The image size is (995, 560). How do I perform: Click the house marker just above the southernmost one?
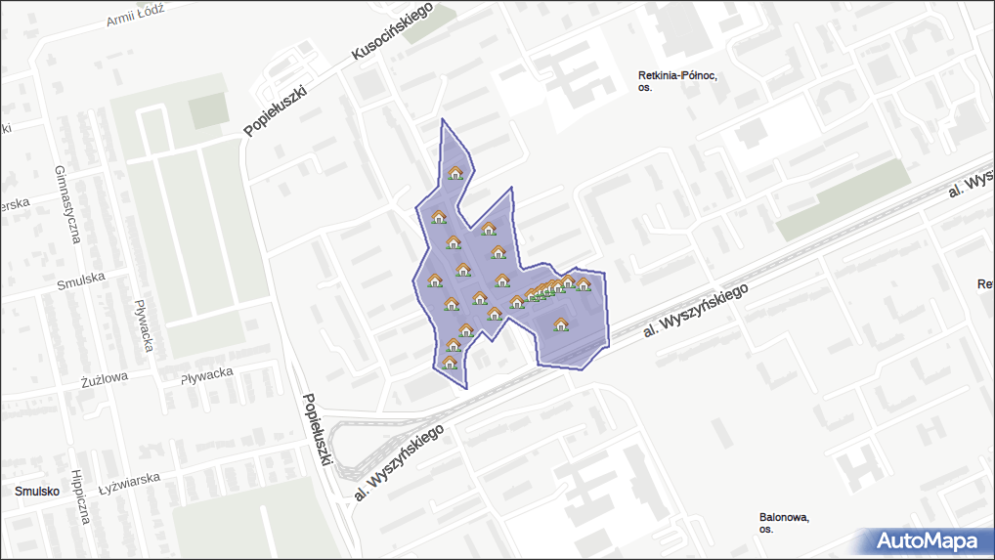coord(454,344)
